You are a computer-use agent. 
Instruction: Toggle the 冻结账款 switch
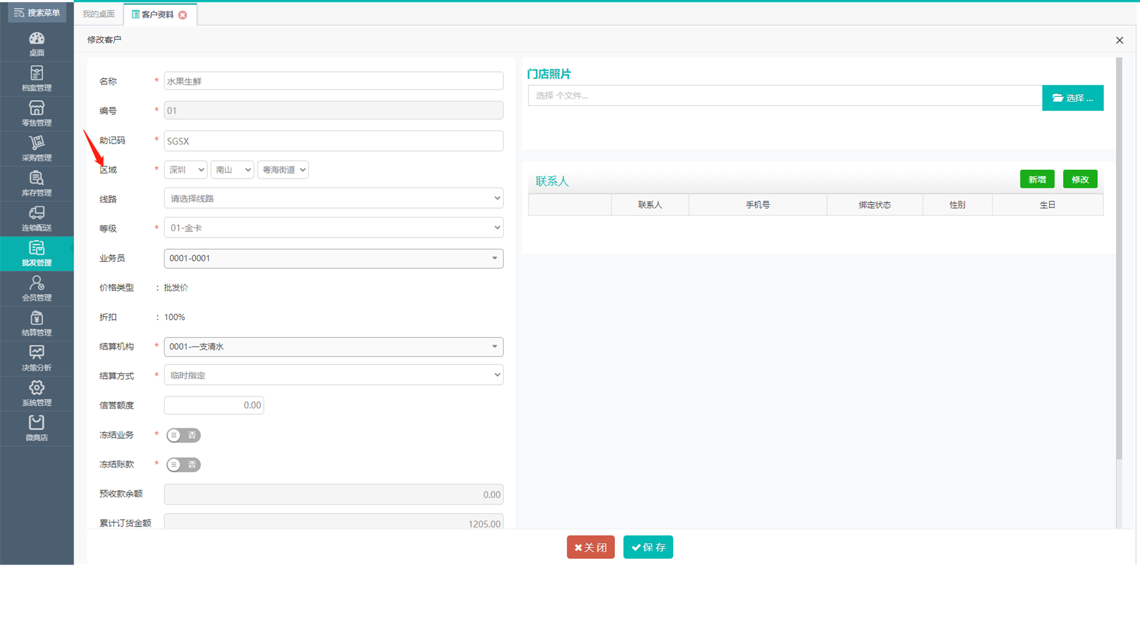183,464
